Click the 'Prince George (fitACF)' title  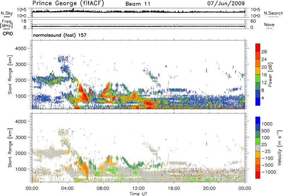click(68, 3)
